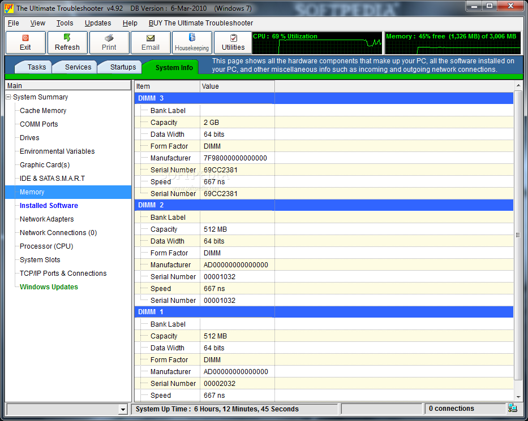Click the Main panel header
This screenshot has height=421, width=528.
click(68, 85)
